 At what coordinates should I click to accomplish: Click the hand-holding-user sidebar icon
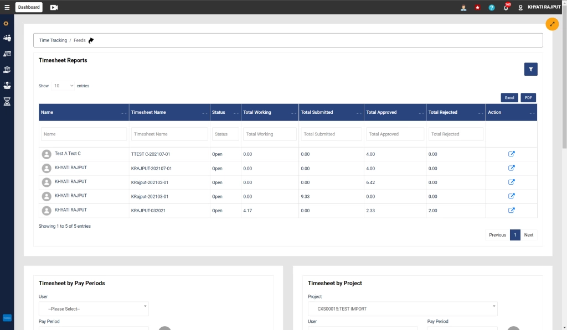[7, 85]
